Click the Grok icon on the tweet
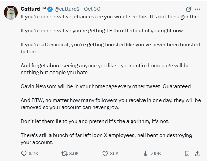This screenshot has height=166, width=210. click(188, 9)
